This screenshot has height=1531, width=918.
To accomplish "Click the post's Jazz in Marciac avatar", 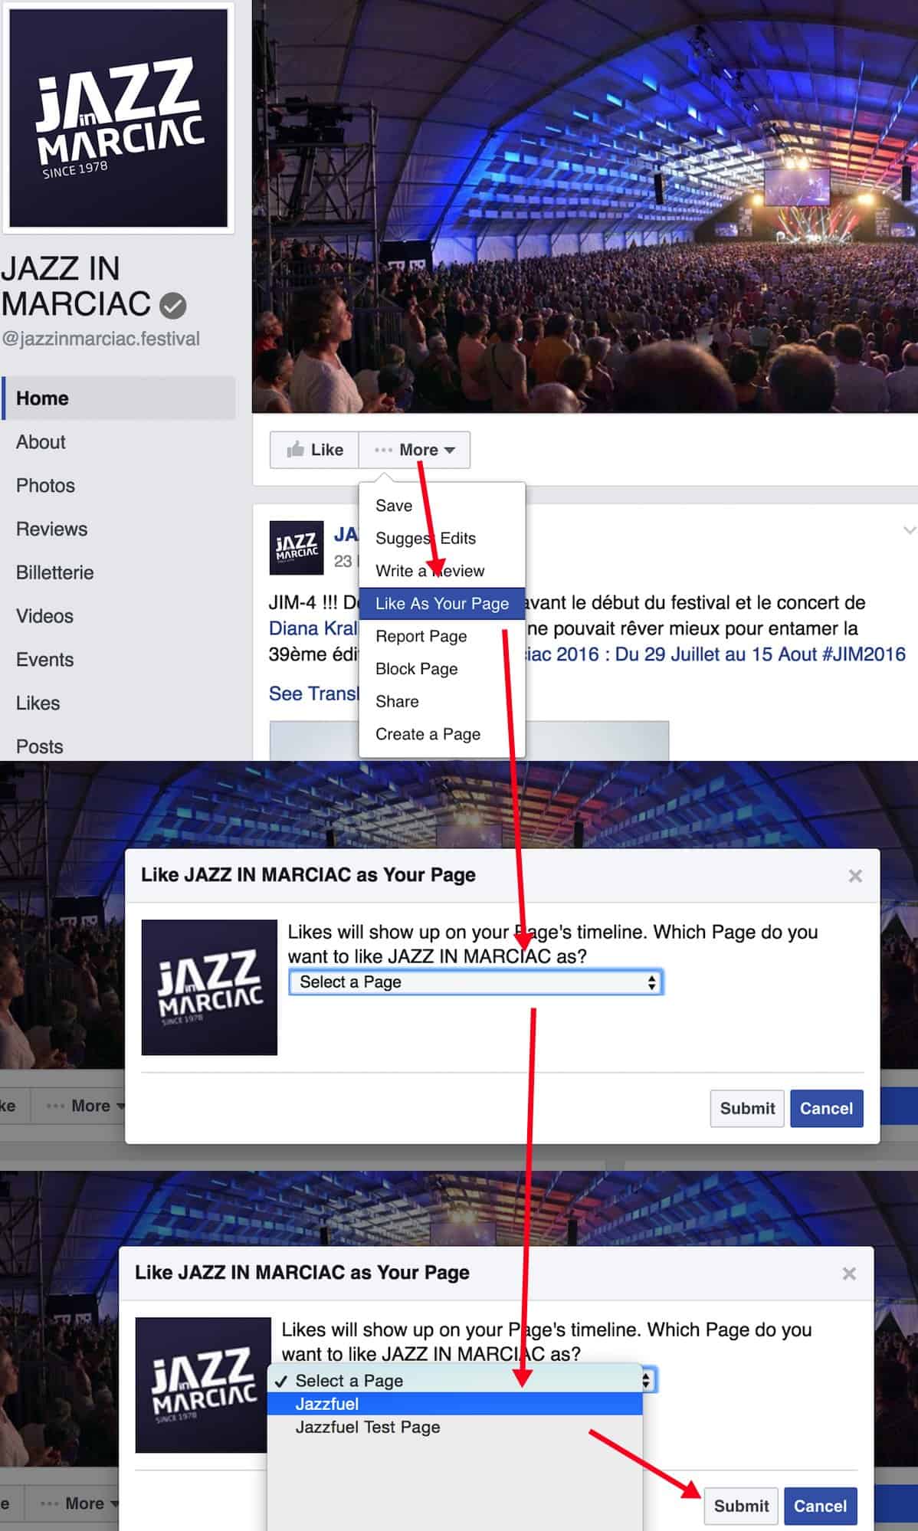I will click(297, 548).
